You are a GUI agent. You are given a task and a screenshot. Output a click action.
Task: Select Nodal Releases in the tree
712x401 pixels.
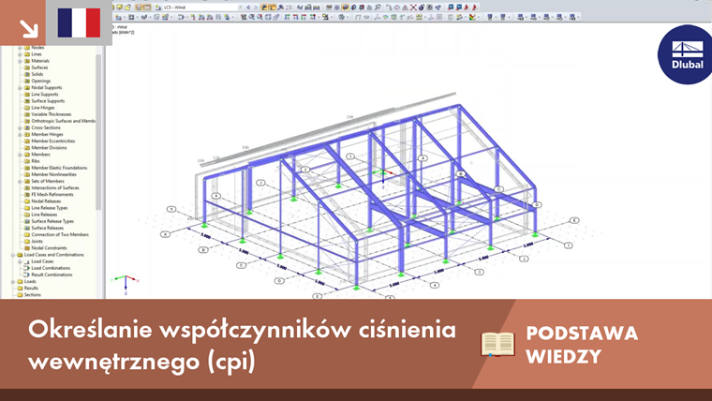click(46, 201)
